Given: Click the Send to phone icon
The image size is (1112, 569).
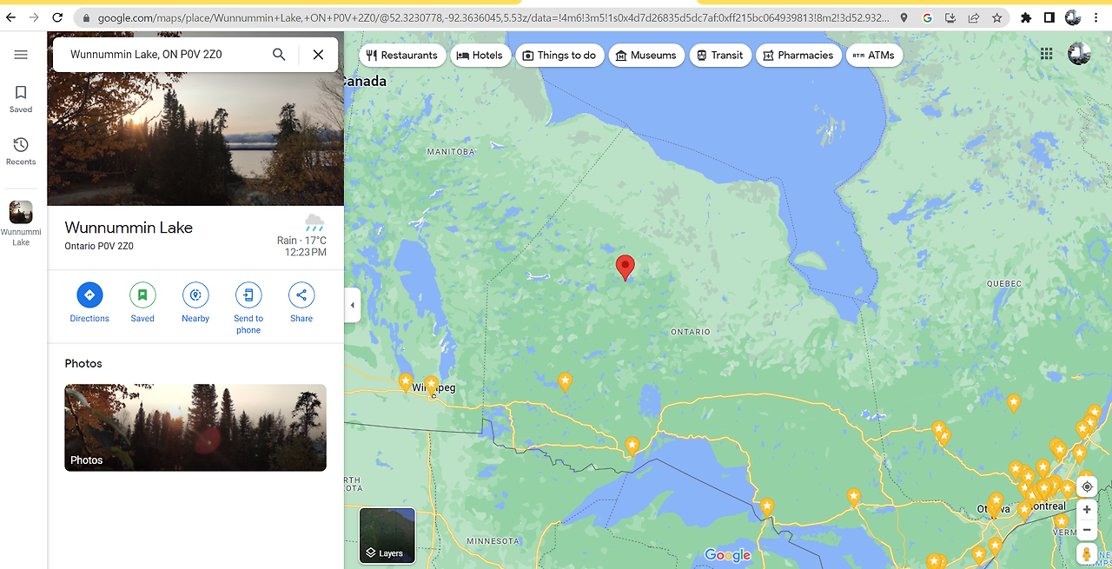Looking at the screenshot, I should [248, 295].
